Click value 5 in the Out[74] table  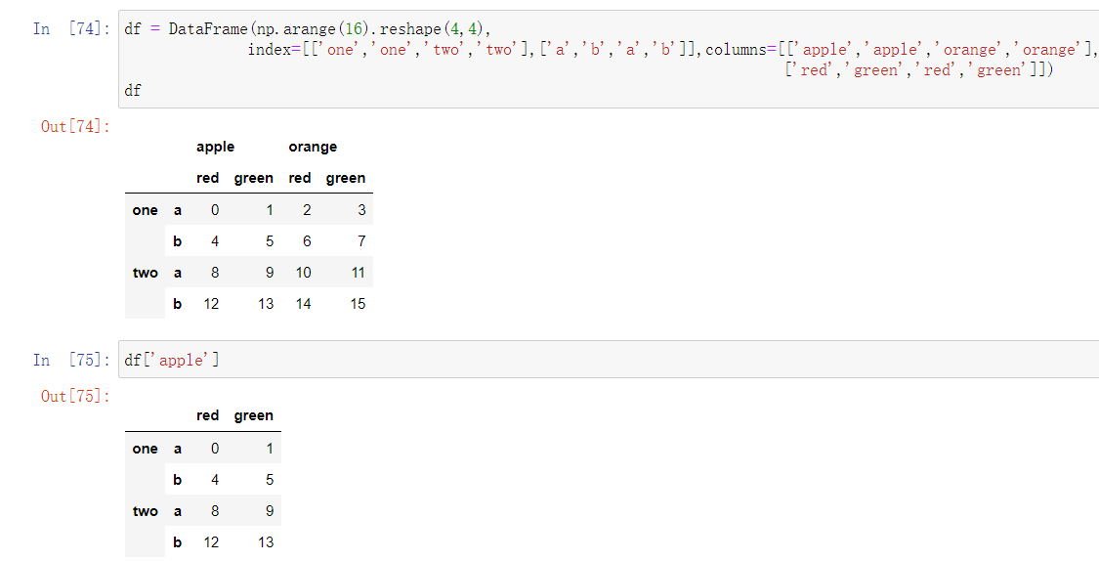click(270, 241)
